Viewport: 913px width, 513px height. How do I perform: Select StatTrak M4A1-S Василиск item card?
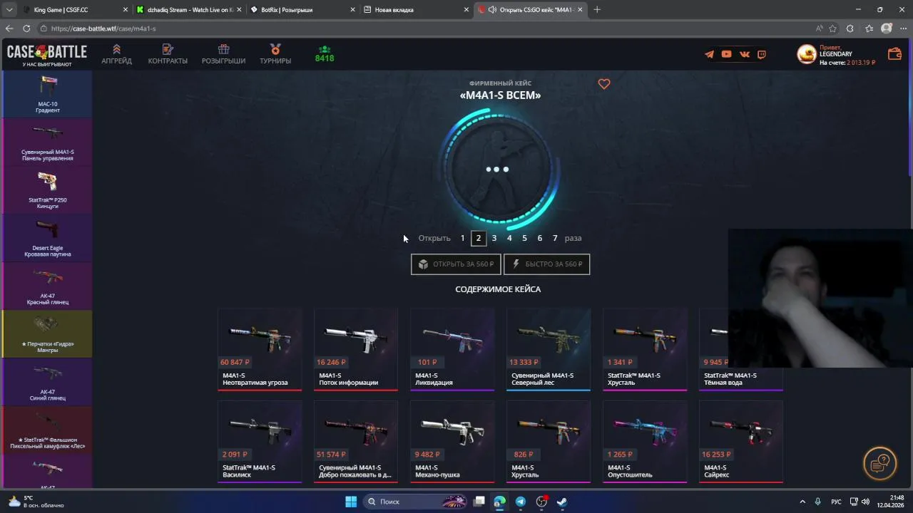[x=260, y=442]
